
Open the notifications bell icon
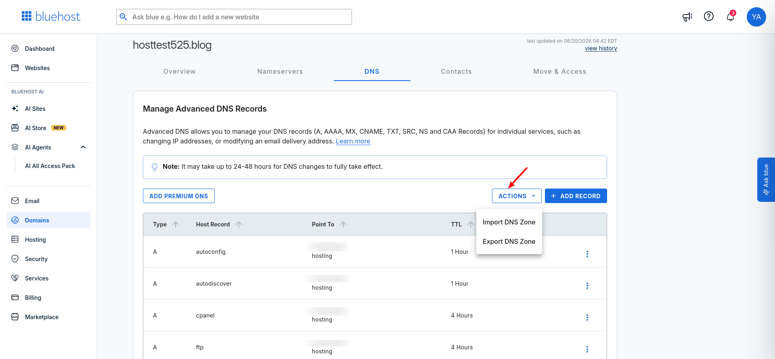730,17
